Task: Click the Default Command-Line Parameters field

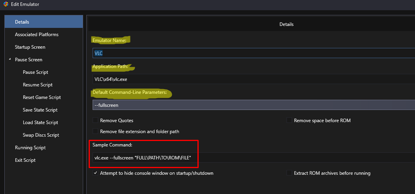Action: pyautogui.click(x=254, y=105)
